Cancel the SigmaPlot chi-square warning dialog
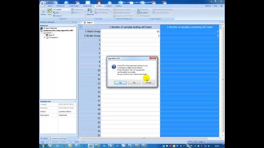This screenshot has height=148, width=264. (148, 83)
